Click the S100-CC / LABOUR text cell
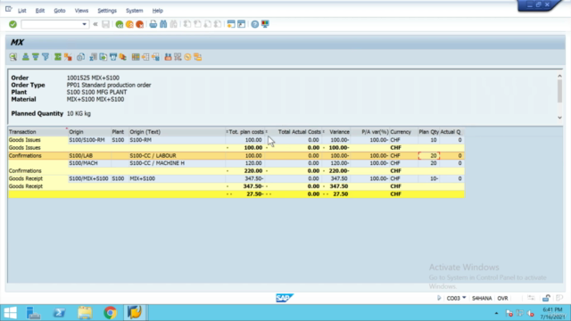 (177, 155)
